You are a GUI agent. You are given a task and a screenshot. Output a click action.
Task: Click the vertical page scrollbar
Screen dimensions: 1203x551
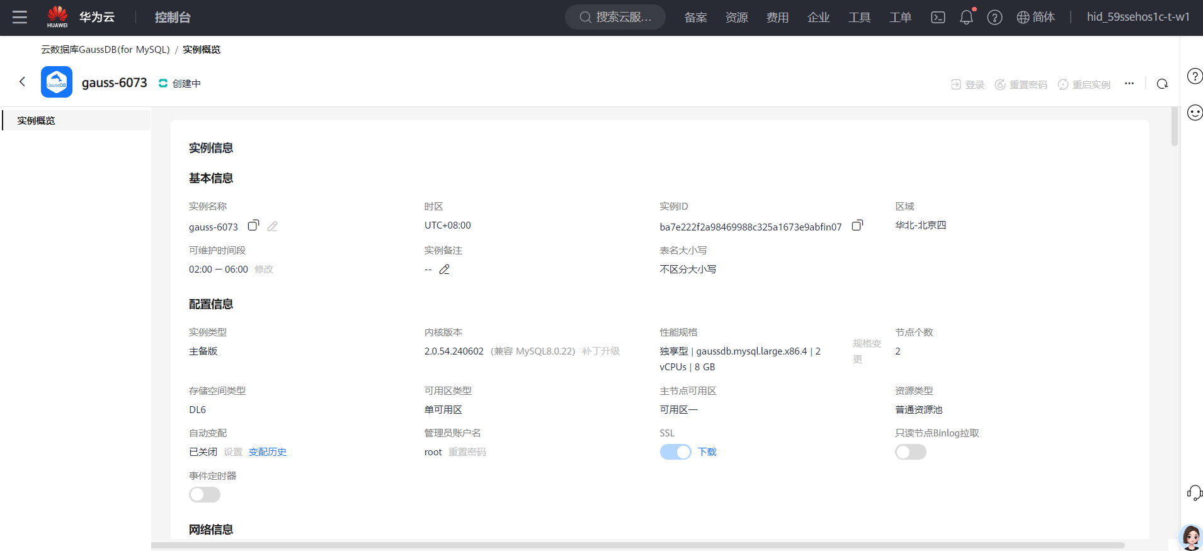1175,126
